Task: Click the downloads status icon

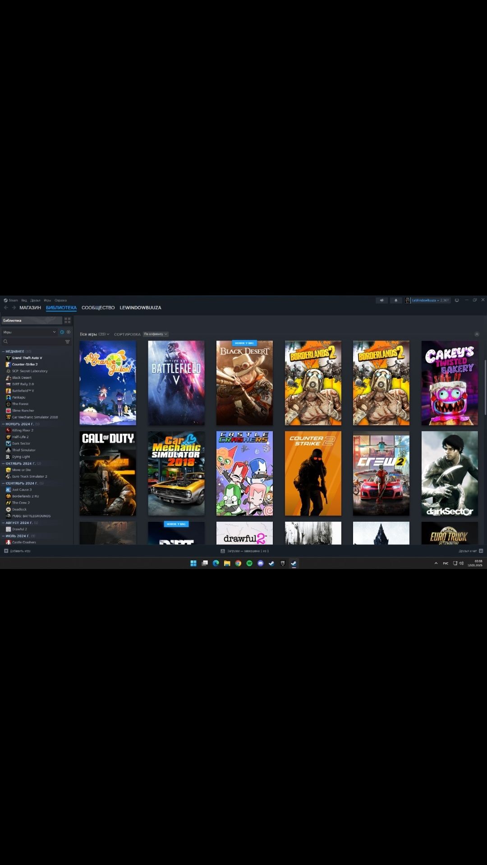Action: 223,551
